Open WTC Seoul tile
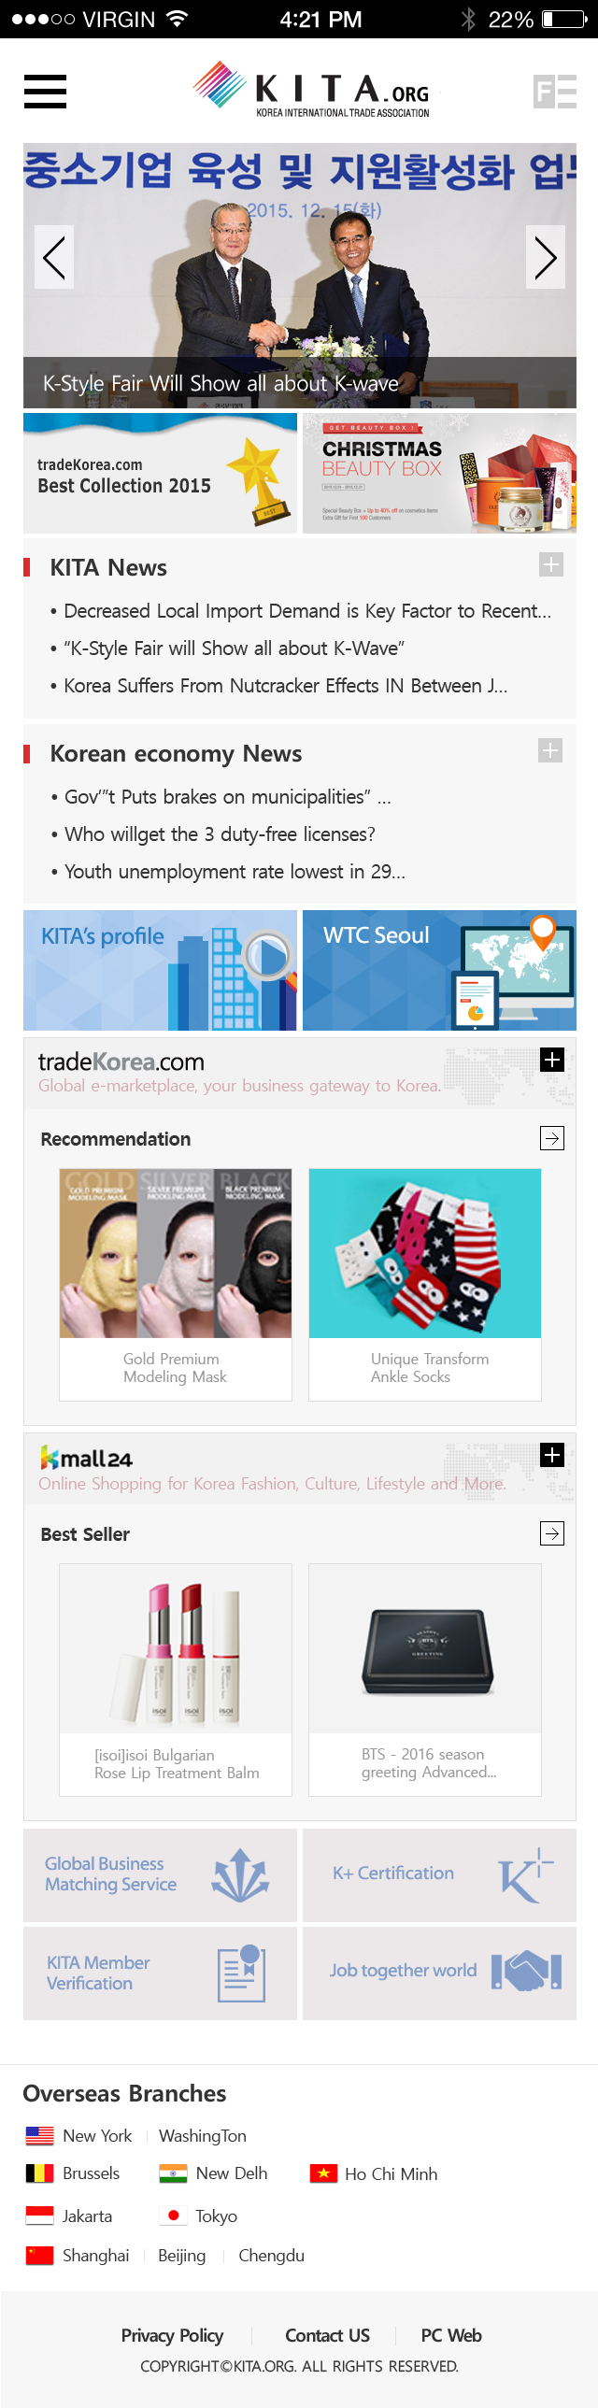 [439, 970]
